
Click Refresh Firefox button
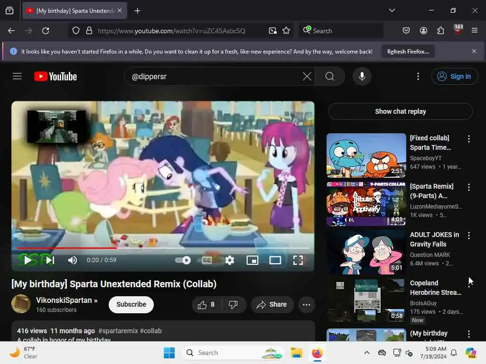[408, 52]
